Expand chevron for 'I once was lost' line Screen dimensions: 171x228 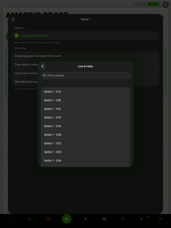click(x=155, y=73)
